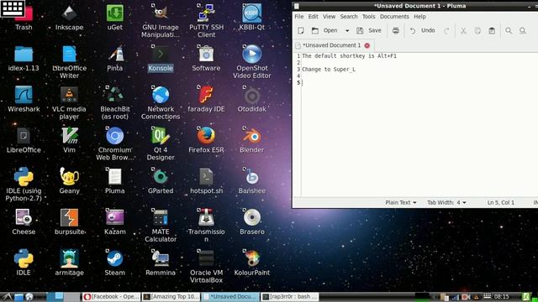Open the Tools menu in Pluma
The image size is (538, 302).
tap(368, 17)
